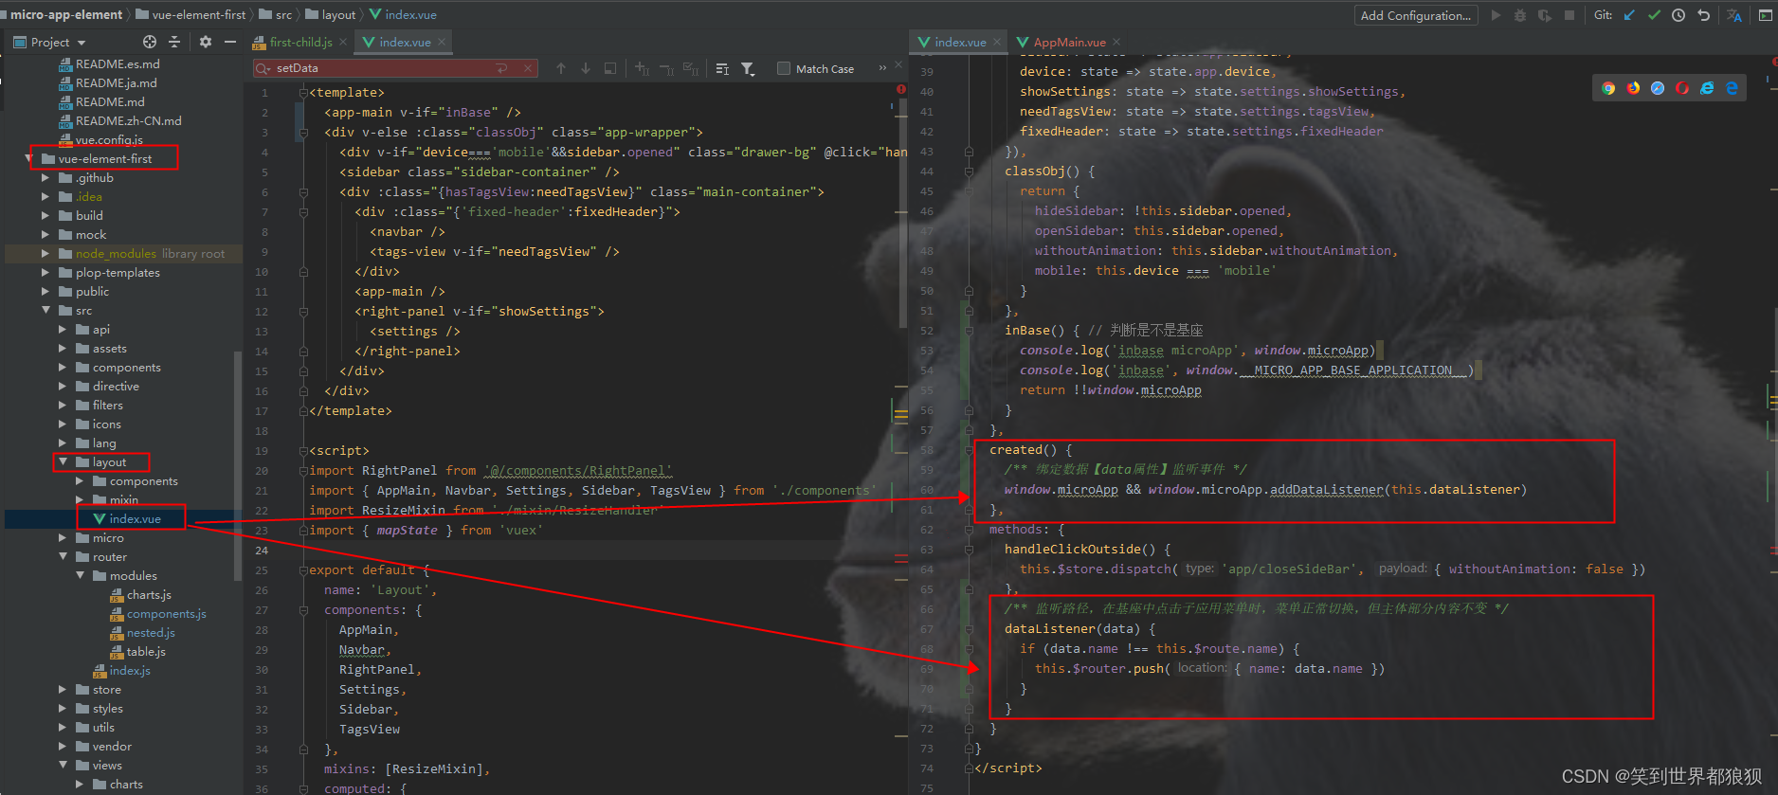Jump to previous search occurrence arrow
This screenshot has height=795, width=1778.
pyautogui.click(x=561, y=68)
